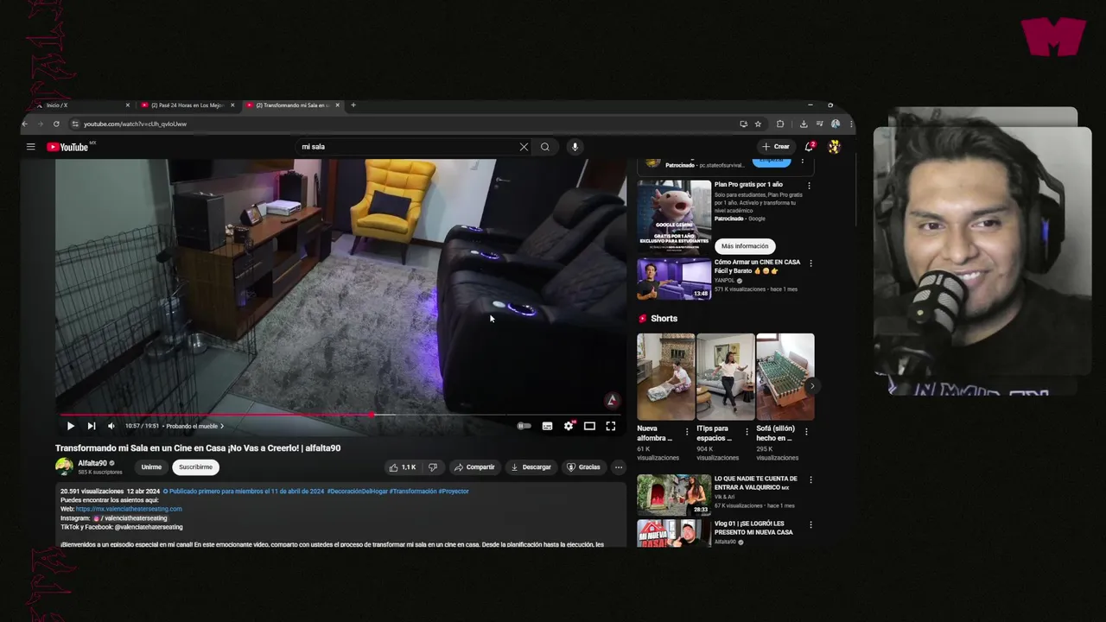Open 'LO QUE NADIE TE CUENTA' video thumbnail

(674, 495)
